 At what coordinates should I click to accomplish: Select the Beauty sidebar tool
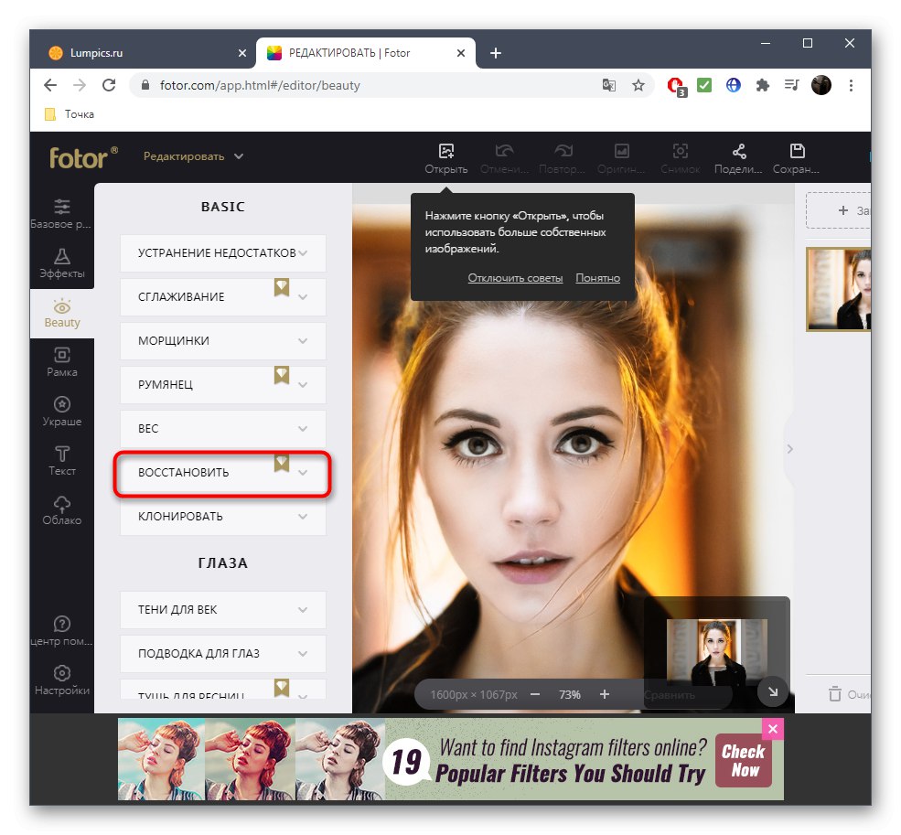pyautogui.click(x=61, y=313)
